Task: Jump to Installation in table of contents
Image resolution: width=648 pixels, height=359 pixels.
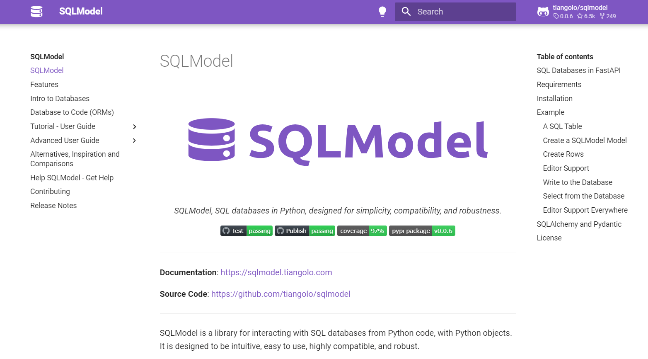Action: pyautogui.click(x=554, y=99)
